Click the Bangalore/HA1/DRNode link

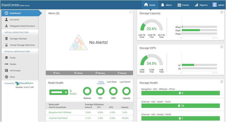tap(60, 112)
